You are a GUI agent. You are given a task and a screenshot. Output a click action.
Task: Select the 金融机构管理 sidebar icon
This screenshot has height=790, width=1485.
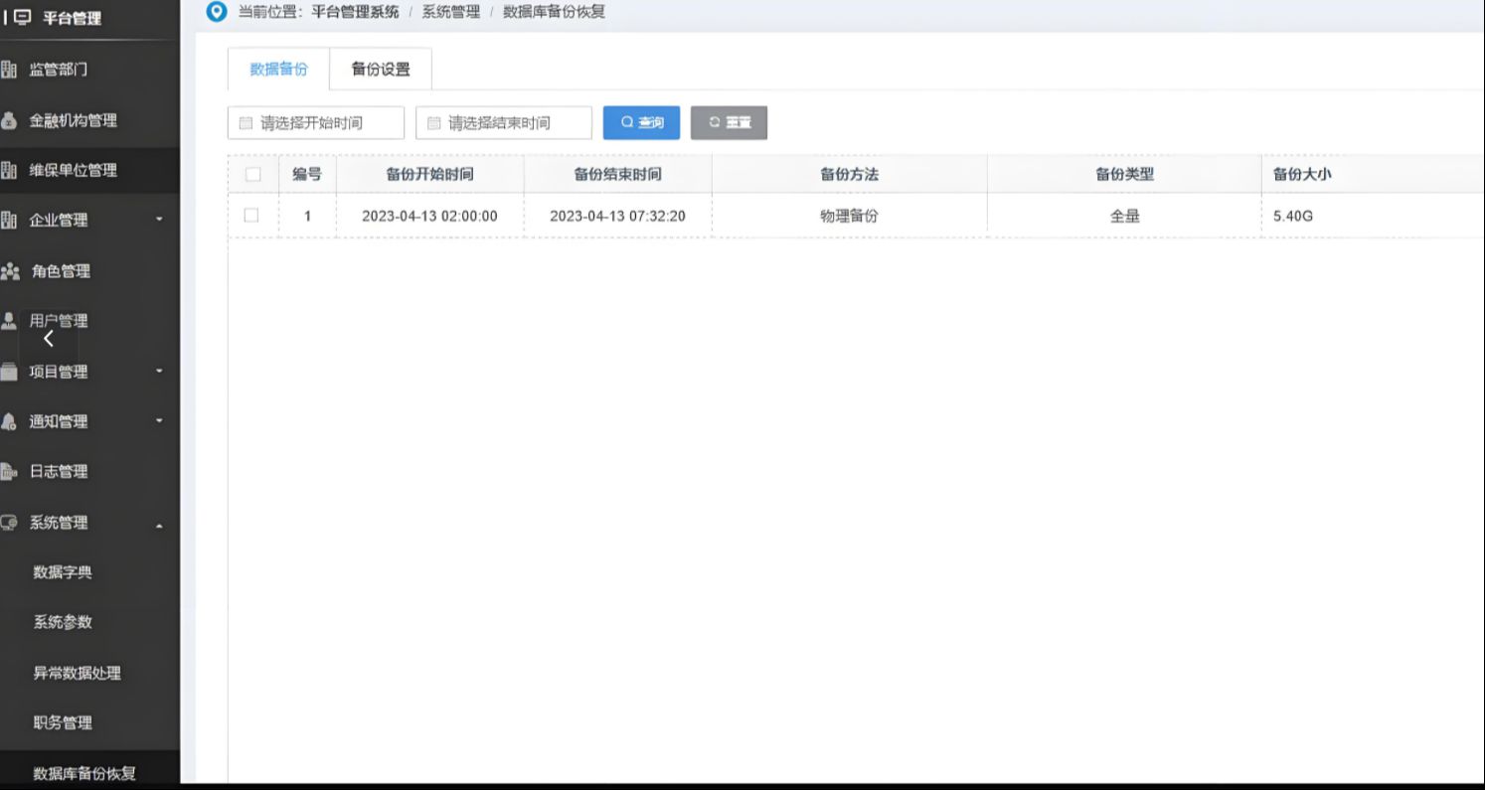point(11,120)
